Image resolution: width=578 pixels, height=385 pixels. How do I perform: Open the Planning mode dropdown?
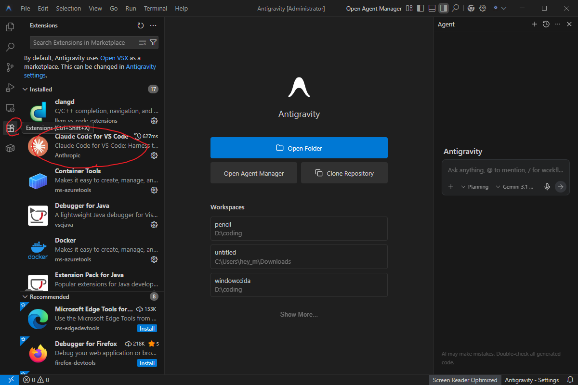474,187
